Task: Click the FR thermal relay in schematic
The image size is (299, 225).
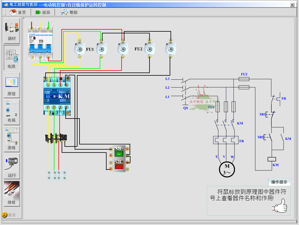Action: click(x=226, y=140)
